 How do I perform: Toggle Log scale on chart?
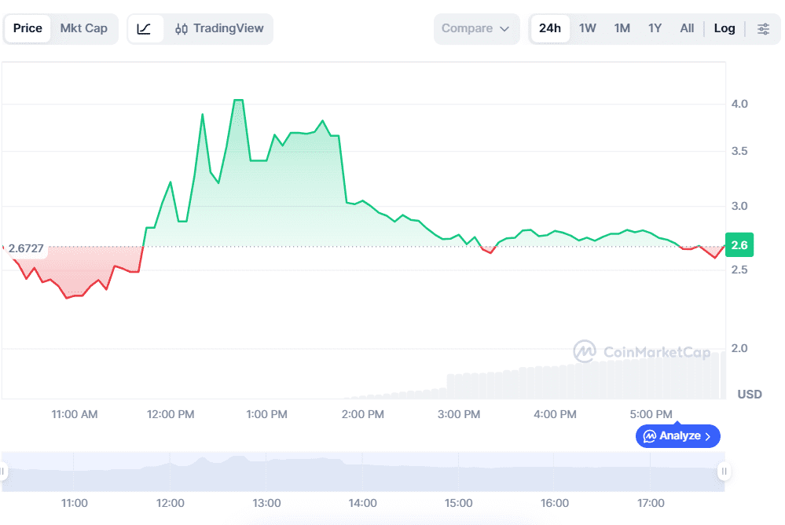click(724, 29)
